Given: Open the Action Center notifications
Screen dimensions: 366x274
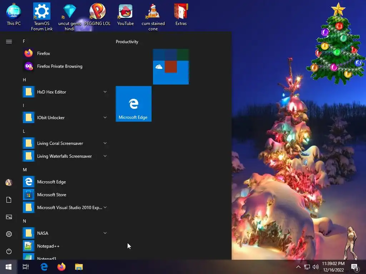Looking at the screenshot, I should (355, 267).
